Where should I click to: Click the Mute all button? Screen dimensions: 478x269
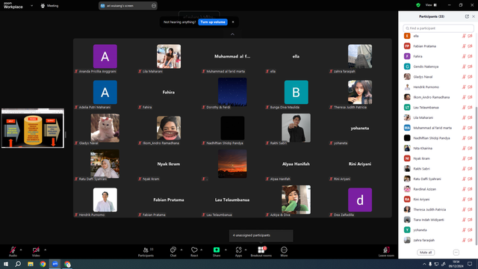[426, 253]
